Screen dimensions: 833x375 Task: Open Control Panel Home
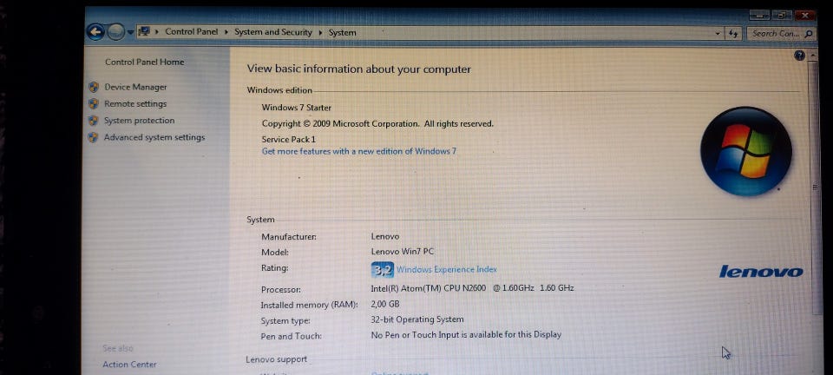point(145,62)
